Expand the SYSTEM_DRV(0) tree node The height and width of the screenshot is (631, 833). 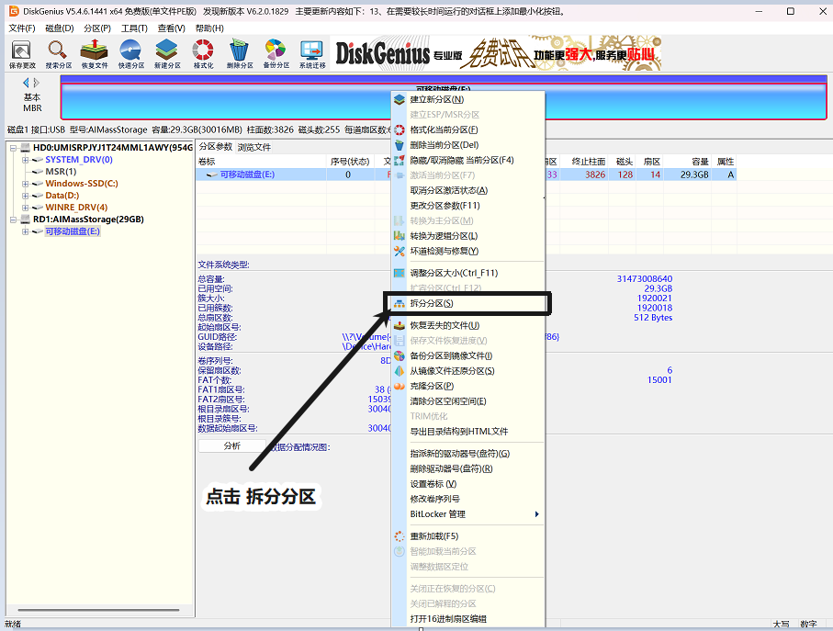tap(25, 160)
